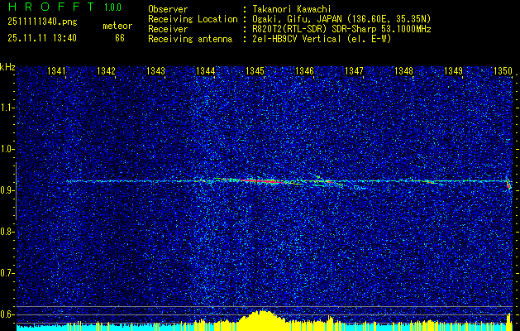Screen dimensions: 520x331
Task: Click the 1.0 kHz frequency label
Action: 7,149
